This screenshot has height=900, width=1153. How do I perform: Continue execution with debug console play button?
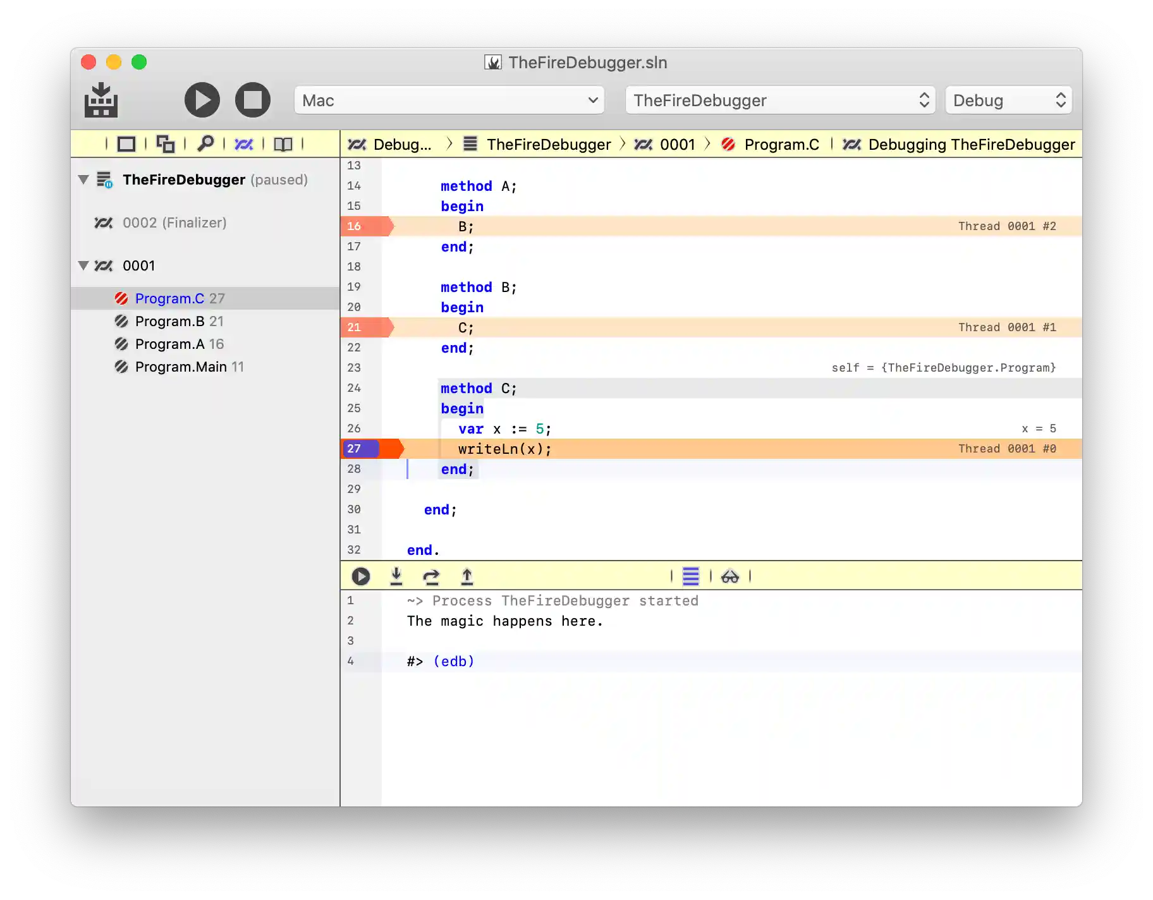pyautogui.click(x=361, y=576)
